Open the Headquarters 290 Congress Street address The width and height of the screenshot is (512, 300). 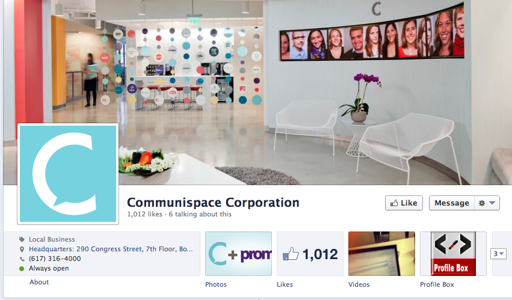pos(111,249)
